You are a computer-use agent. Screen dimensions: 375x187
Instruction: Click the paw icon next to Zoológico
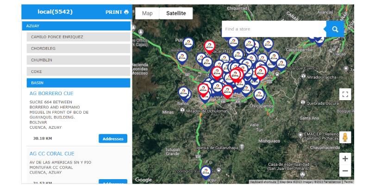(x=218, y=170)
